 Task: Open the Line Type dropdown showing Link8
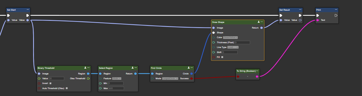(x=233, y=47)
